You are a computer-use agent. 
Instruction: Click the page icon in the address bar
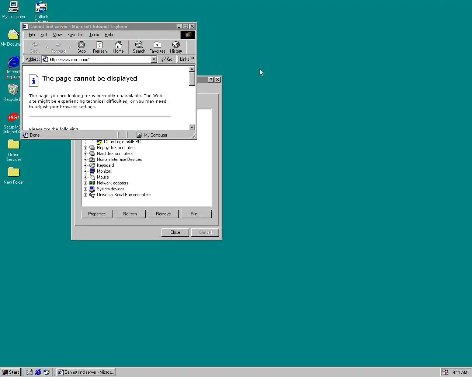pos(45,59)
